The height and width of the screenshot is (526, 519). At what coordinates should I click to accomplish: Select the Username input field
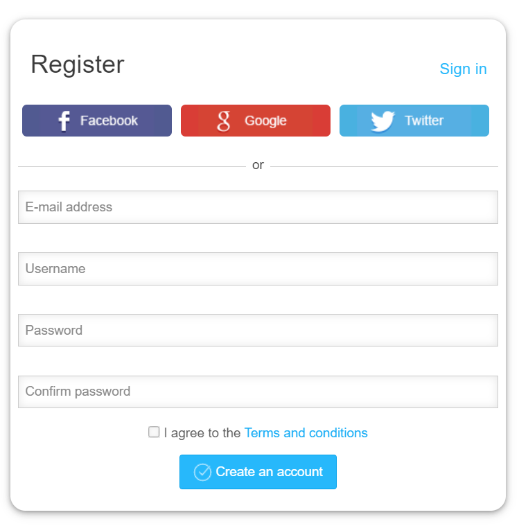(x=258, y=269)
